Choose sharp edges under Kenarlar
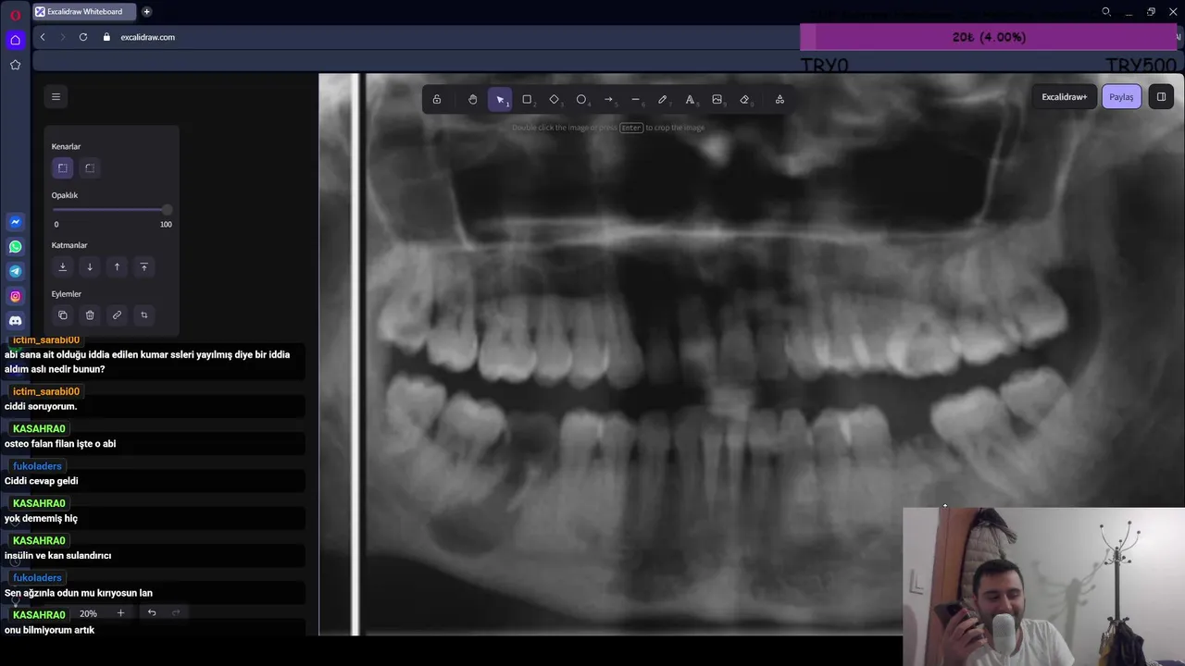 (62, 167)
